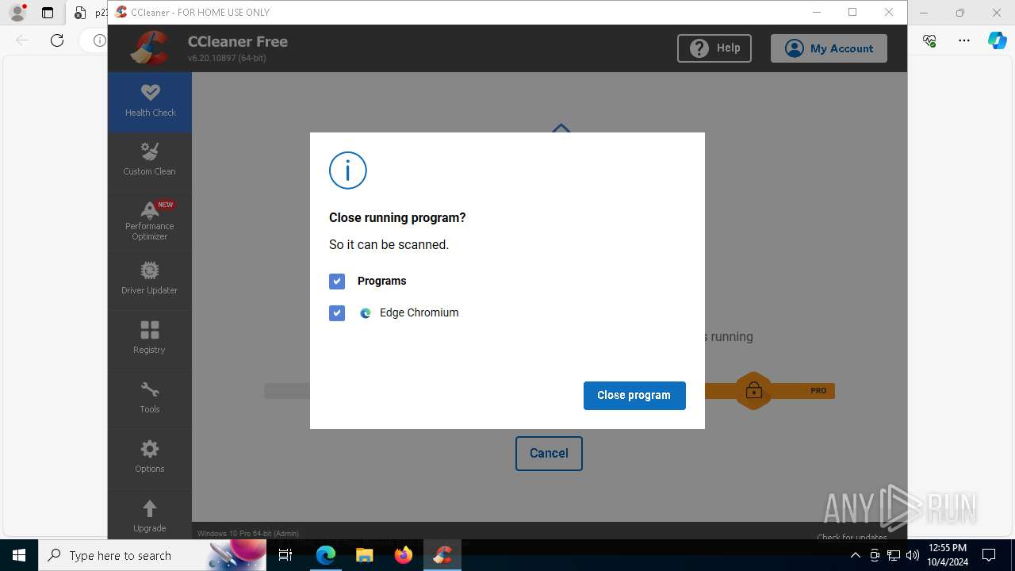Open My Account
1015x571 pixels.
tap(829, 48)
